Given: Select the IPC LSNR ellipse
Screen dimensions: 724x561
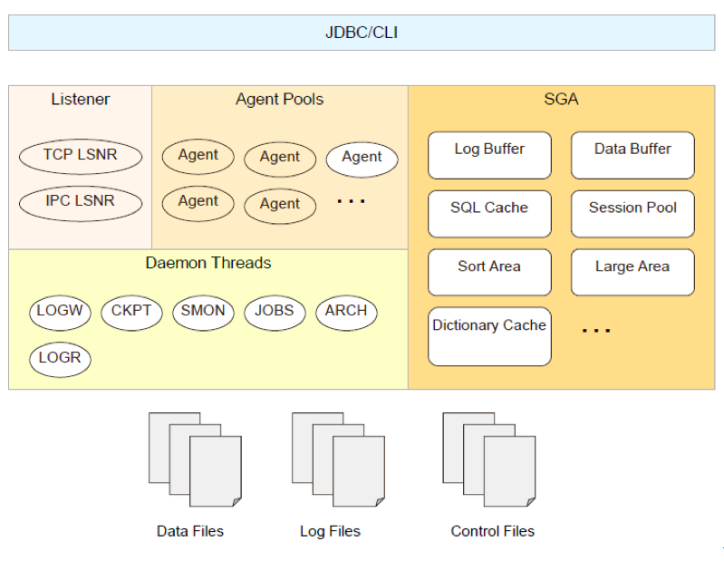Looking at the screenshot, I should (81, 201).
